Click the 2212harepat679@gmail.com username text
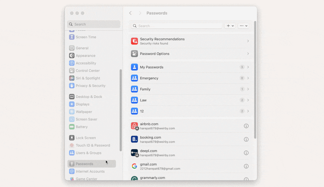The image size is (324, 187). (160, 169)
